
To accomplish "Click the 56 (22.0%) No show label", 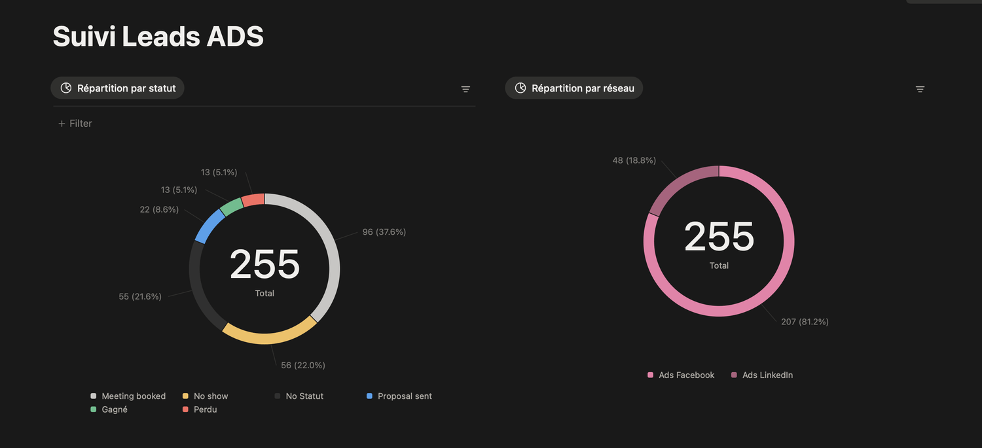I will [x=303, y=366].
